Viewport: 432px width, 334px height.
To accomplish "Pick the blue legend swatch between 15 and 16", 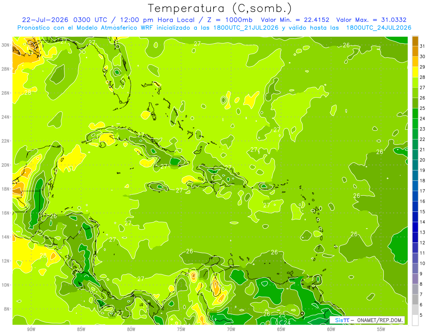I will (415, 206).
